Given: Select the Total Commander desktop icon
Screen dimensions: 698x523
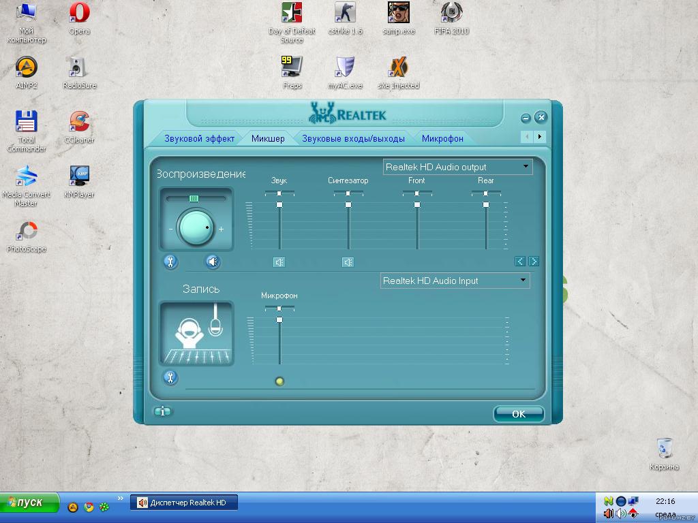Looking at the screenshot, I should click(x=27, y=131).
